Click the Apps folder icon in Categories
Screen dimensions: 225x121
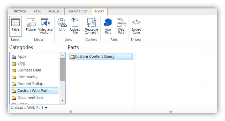[x=14, y=57]
